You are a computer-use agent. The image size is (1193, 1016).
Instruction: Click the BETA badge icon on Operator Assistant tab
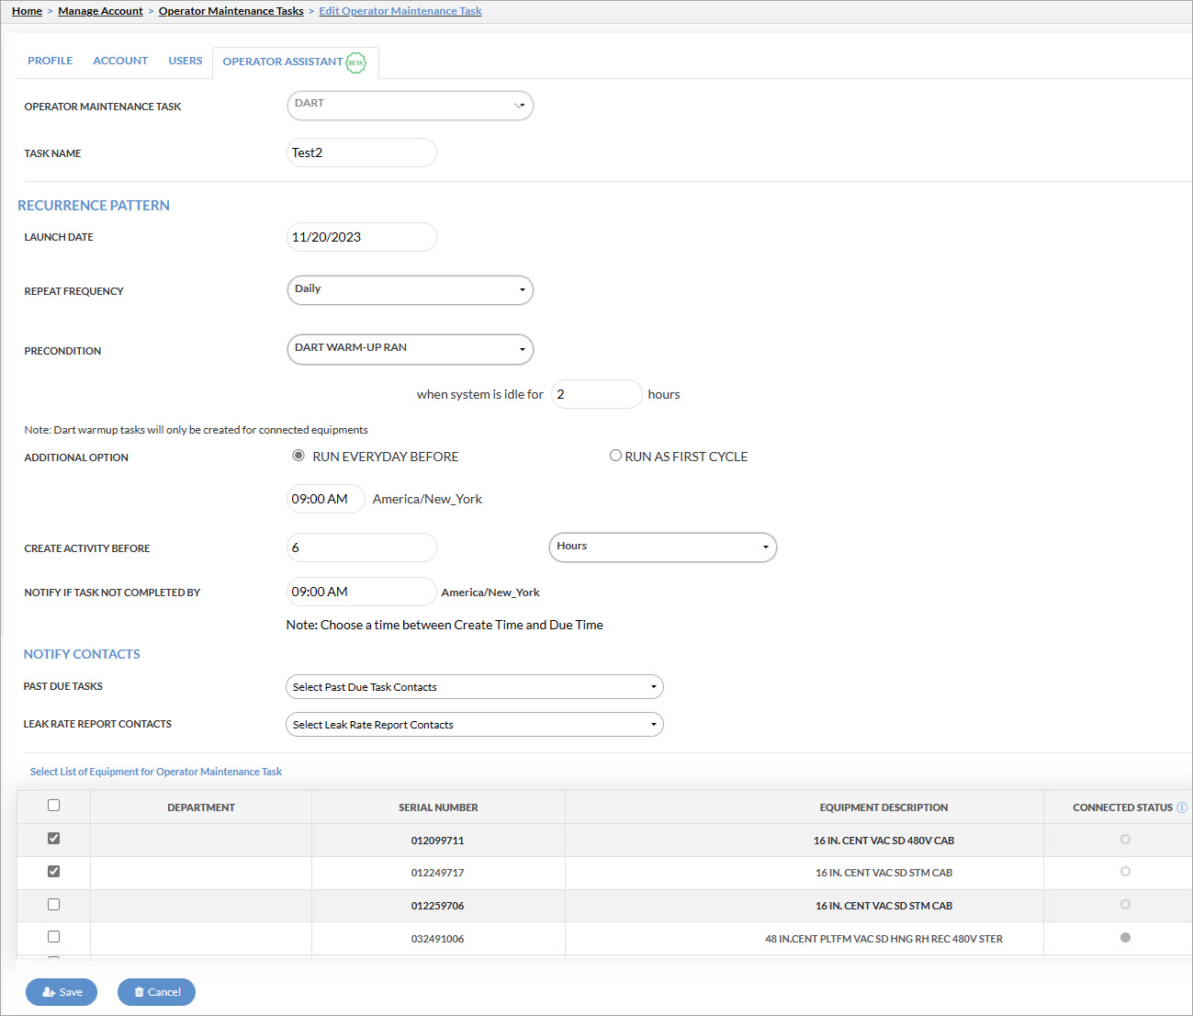pos(355,62)
